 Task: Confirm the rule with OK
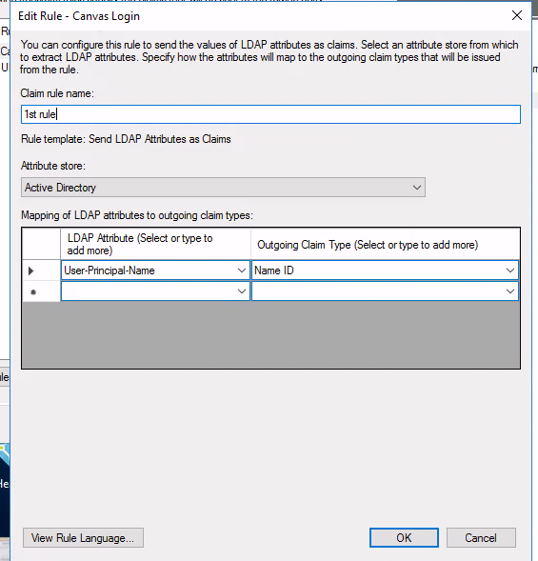404,538
